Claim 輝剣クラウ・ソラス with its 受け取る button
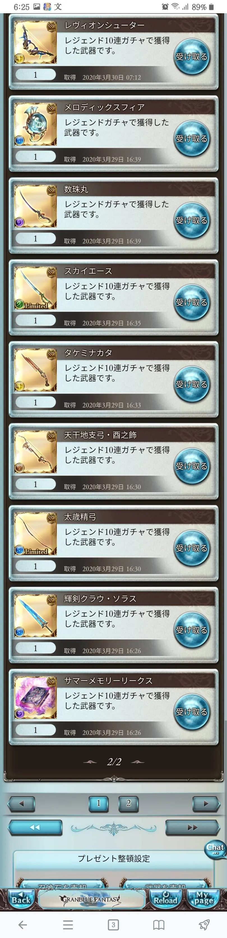 (x=191, y=630)
